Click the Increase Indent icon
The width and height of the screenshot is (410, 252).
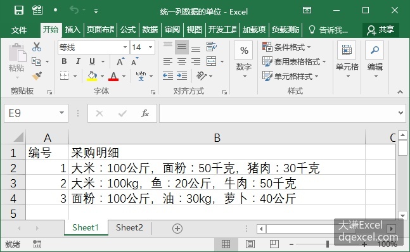point(182,76)
